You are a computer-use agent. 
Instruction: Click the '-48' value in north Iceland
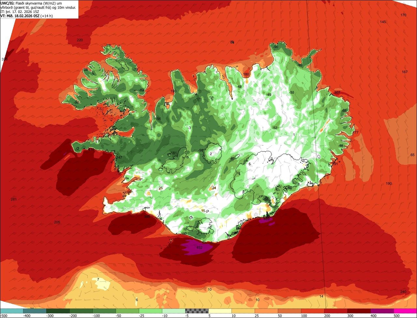(x=239, y=86)
